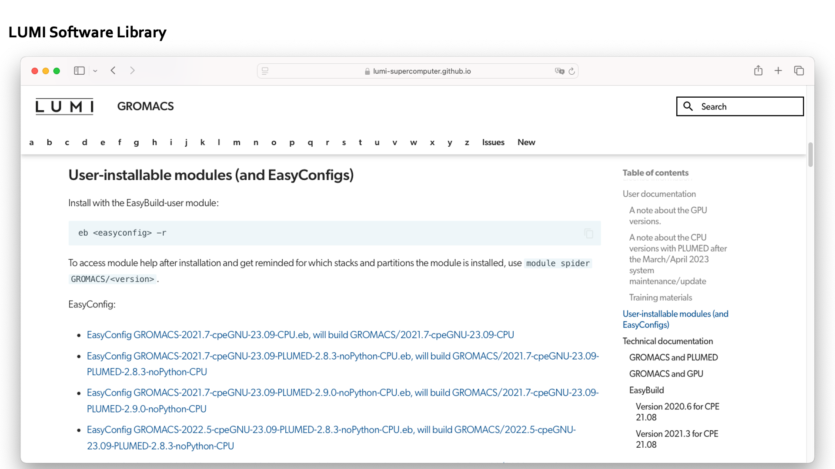Open the letter 'w' index tab
The height and width of the screenshot is (469, 835).
[x=414, y=142]
